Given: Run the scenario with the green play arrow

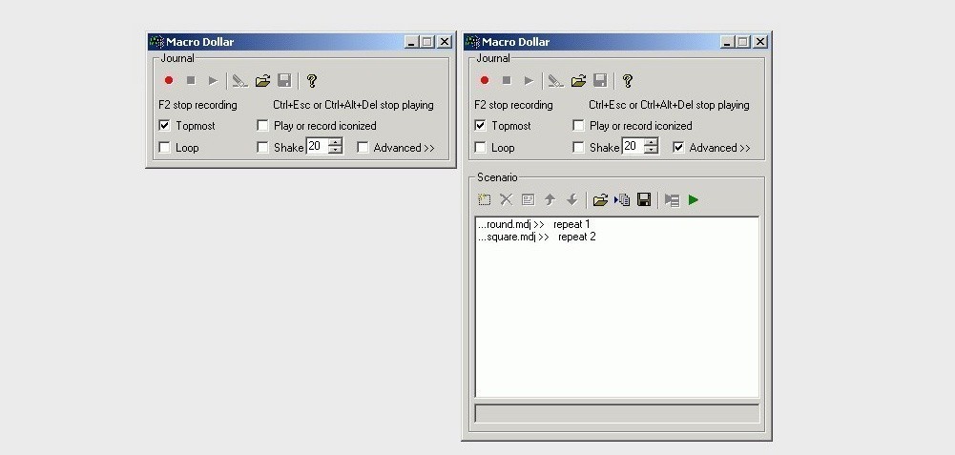Looking at the screenshot, I should tap(693, 199).
